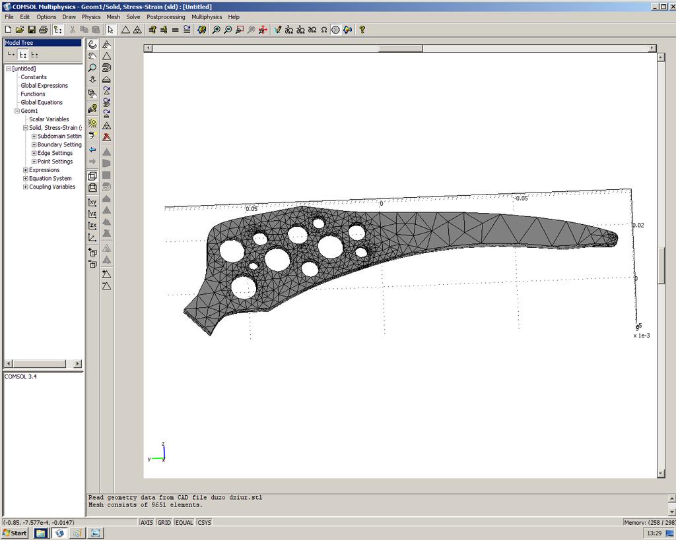Click the drawing area horizontal slider thumb
This screenshot has width=676, height=540.
[x=401, y=48]
